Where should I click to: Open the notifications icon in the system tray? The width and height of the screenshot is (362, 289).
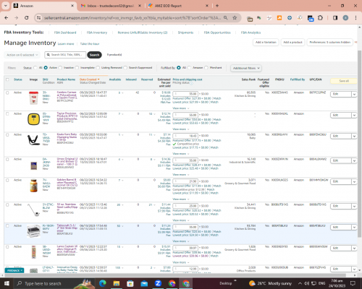353,283
